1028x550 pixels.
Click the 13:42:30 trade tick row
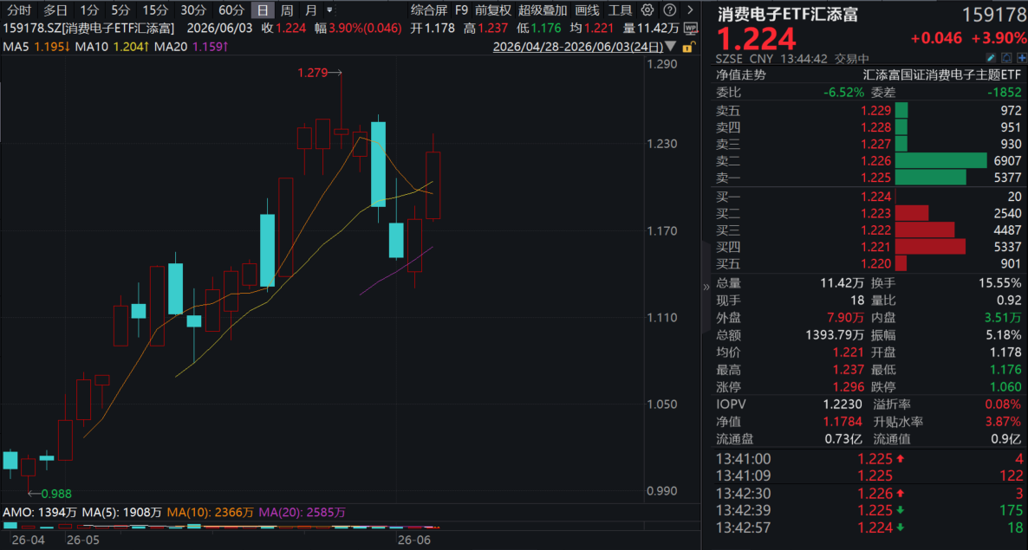[x=869, y=494]
